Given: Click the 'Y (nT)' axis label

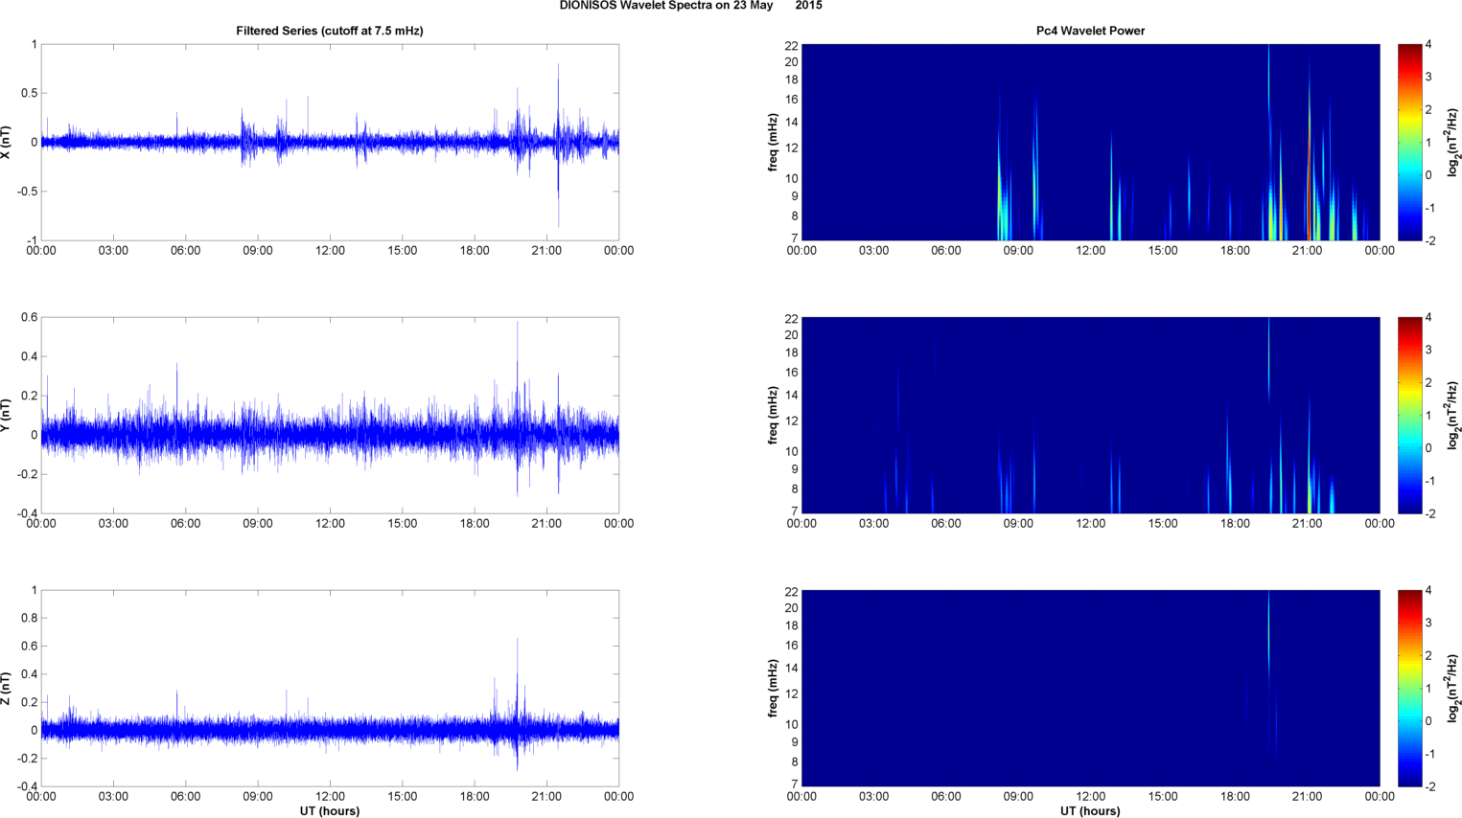Looking at the screenshot, I should coord(7,415).
